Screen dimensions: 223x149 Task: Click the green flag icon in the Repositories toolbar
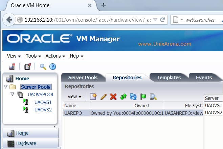pos(143,97)
